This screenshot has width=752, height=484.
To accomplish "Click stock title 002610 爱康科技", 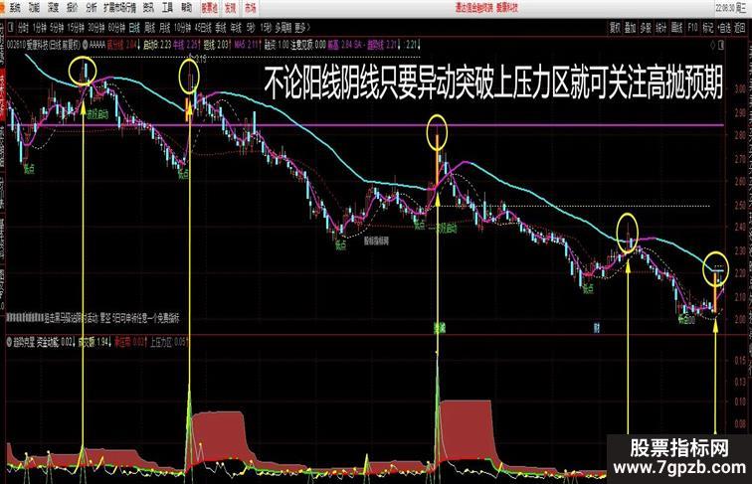I will coord(45,45).
